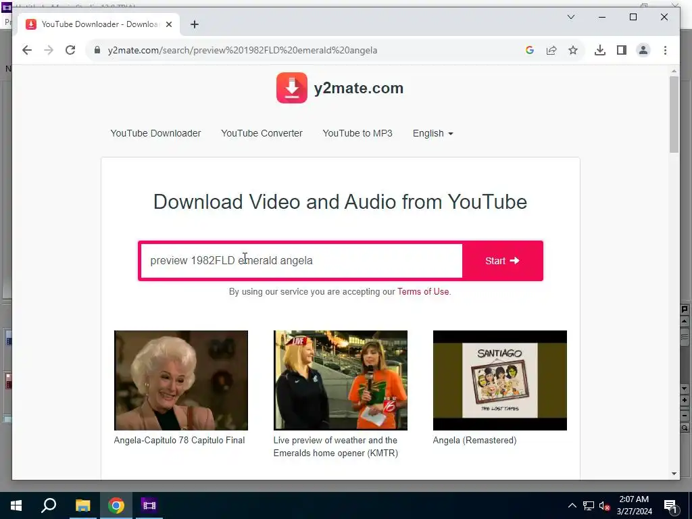Open the YouTube Downloader nav link

pyautogui.click(x=155, y=133)
